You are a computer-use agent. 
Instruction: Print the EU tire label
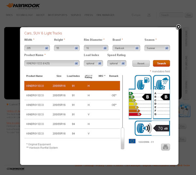(x=165, y=147)
